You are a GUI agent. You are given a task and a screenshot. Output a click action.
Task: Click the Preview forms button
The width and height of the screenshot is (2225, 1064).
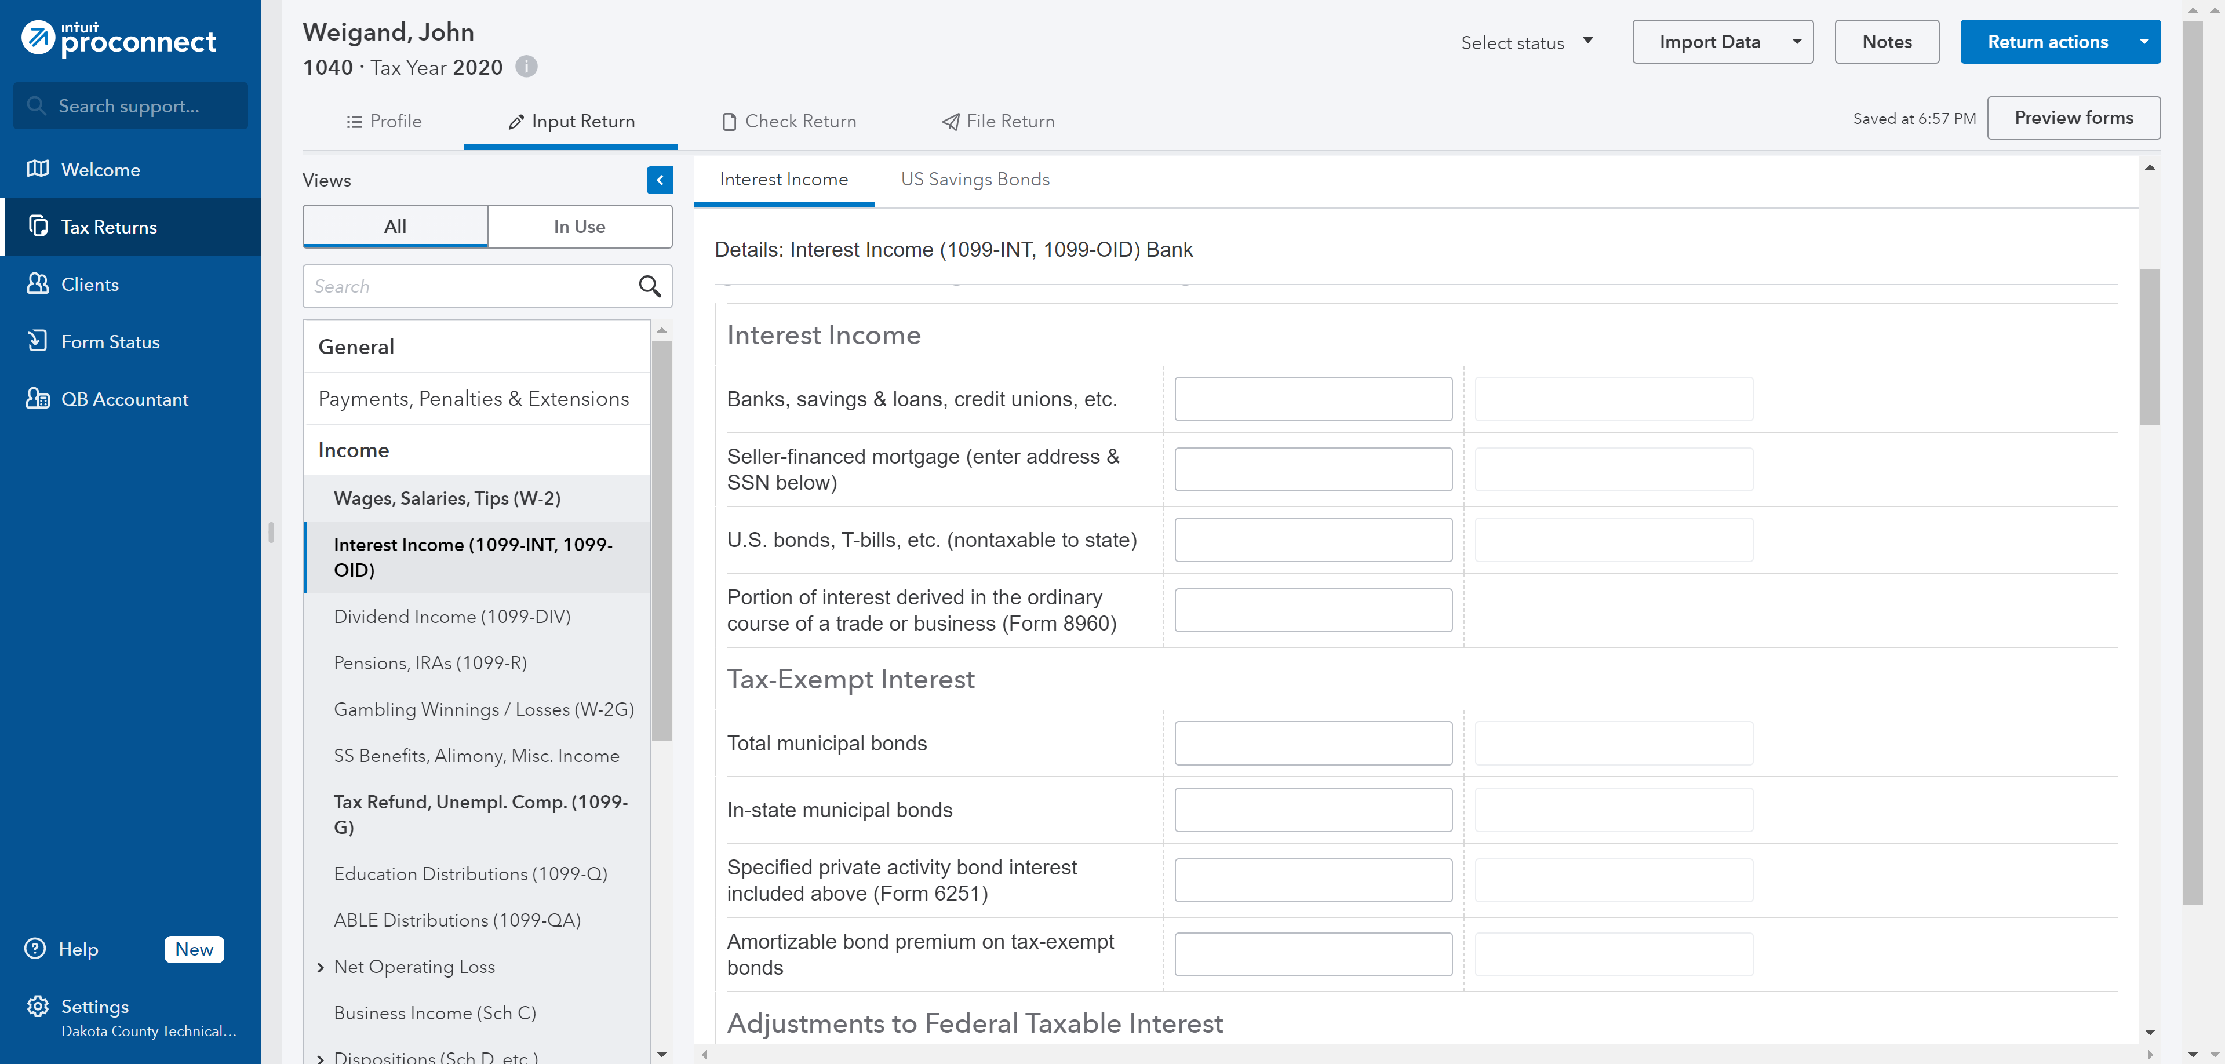click(2073, 118)
